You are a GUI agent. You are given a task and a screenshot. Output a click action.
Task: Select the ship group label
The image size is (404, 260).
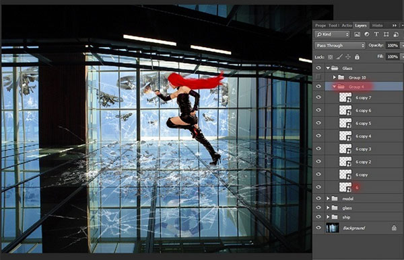pyautogui.click(x=346, y=217)
